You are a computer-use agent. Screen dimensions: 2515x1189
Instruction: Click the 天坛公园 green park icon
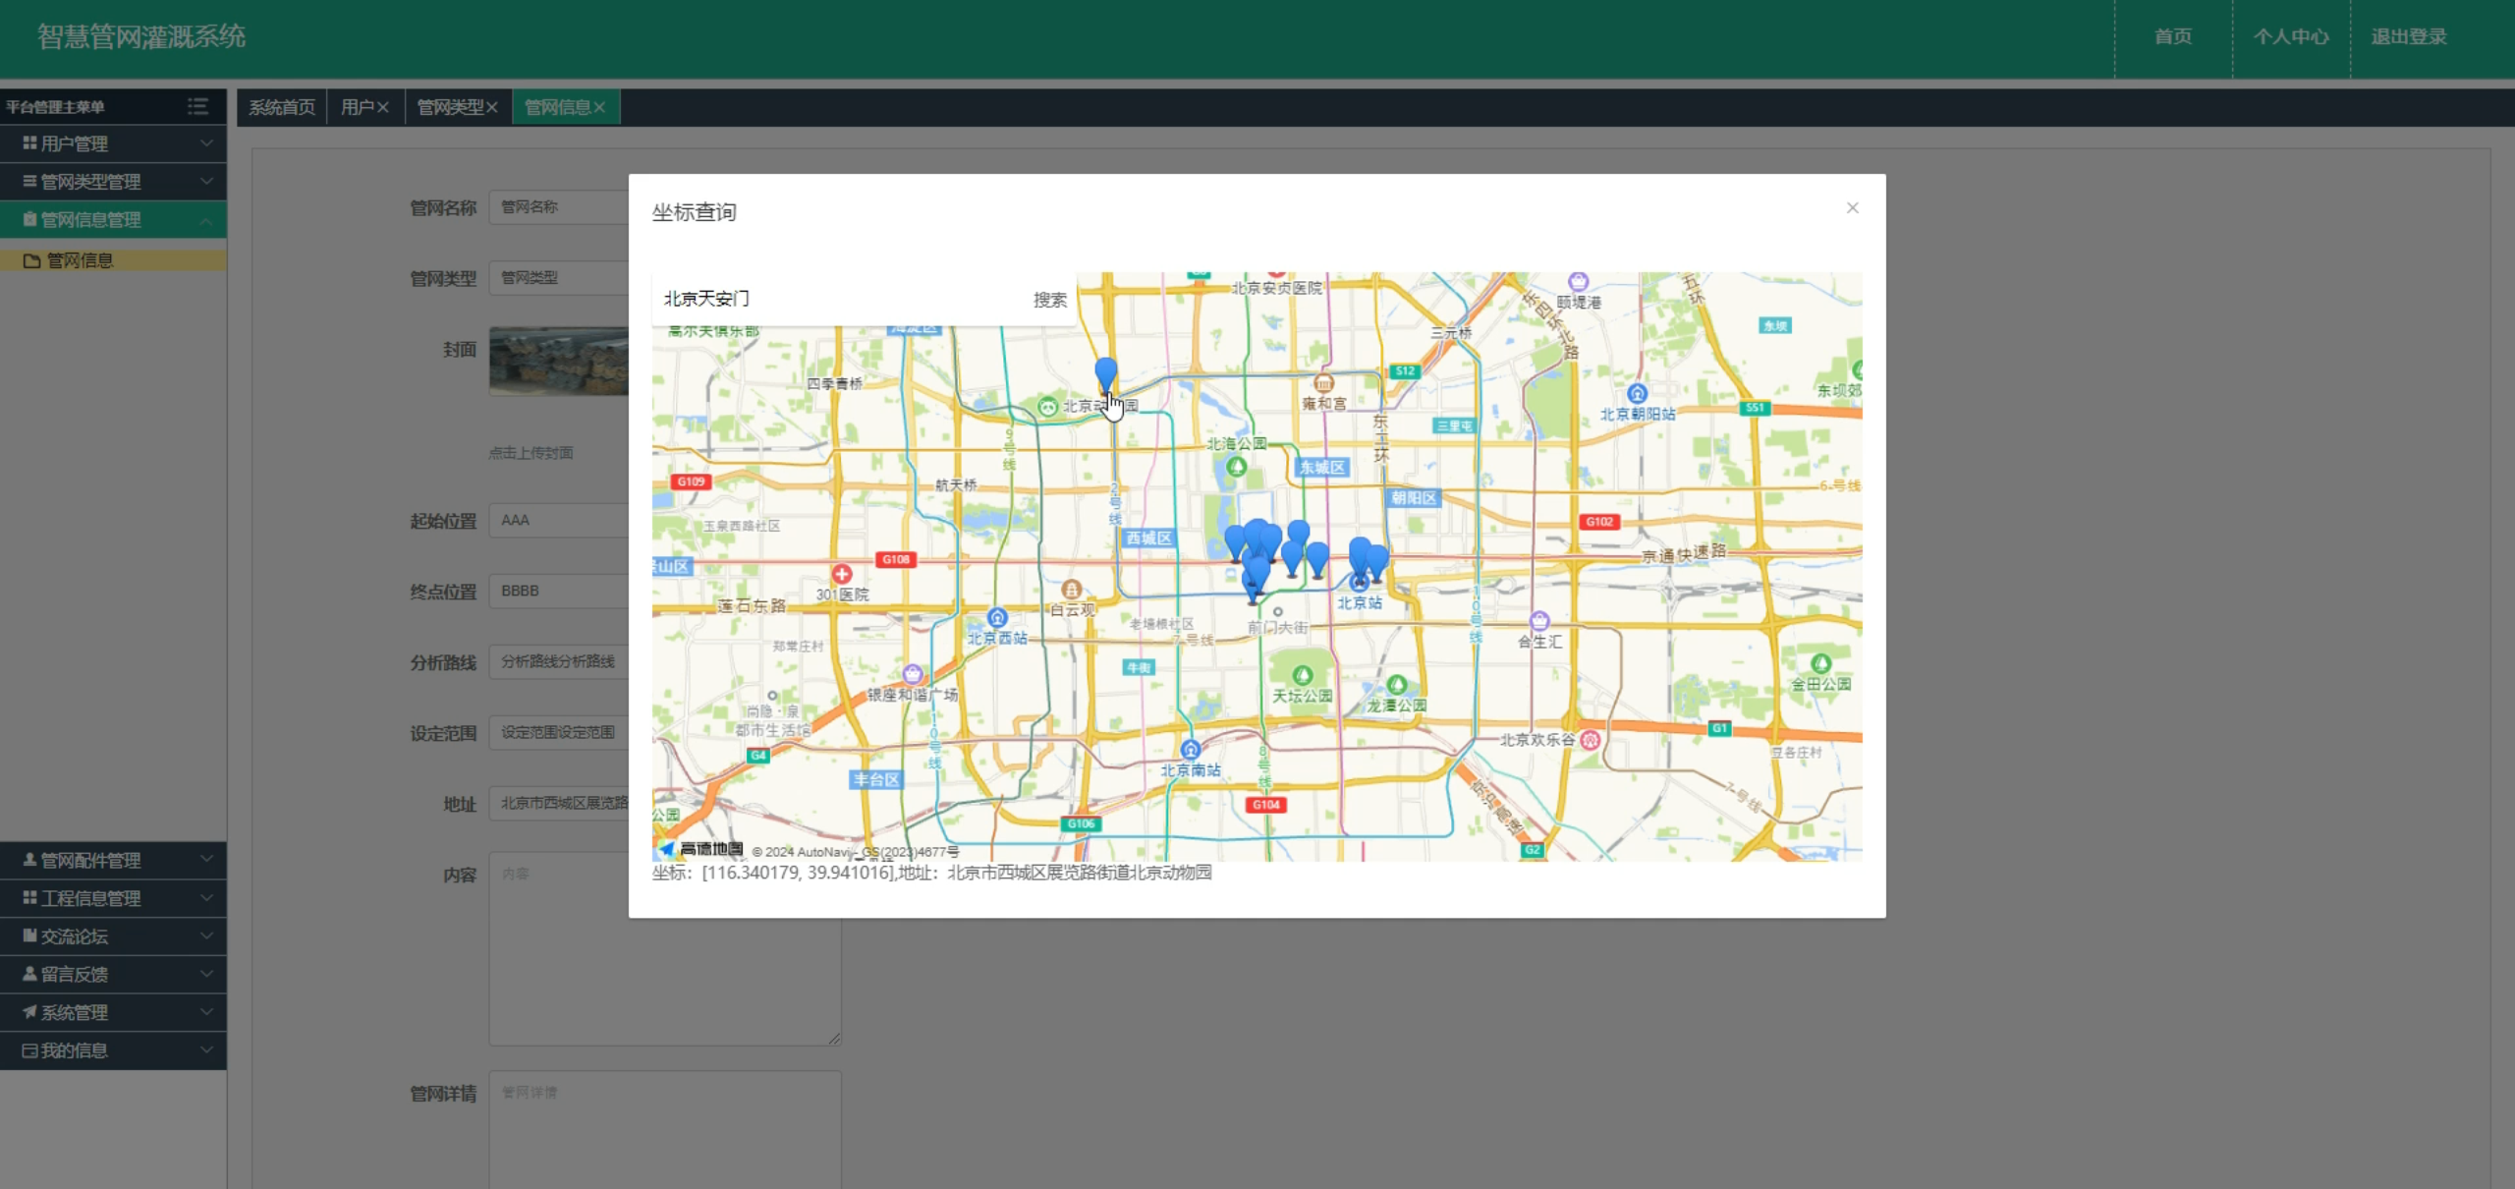[1303, 676]
